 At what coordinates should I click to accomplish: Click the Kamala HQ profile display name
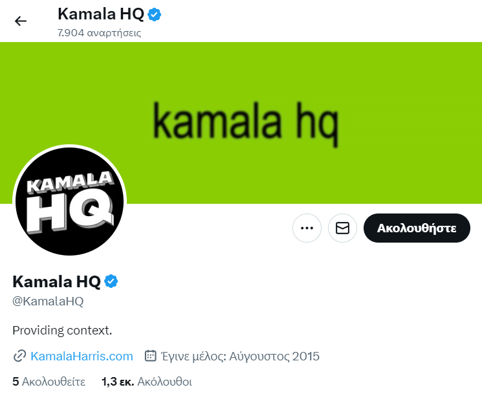point(56,281)
